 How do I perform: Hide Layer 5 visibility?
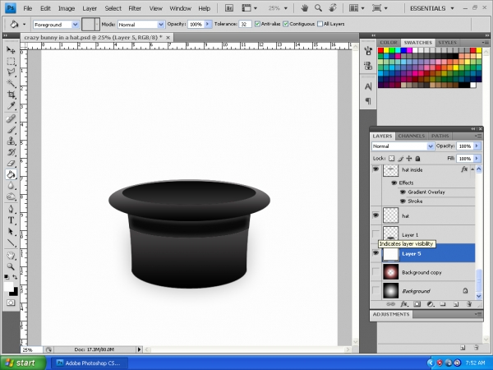(x=376, y=253)
